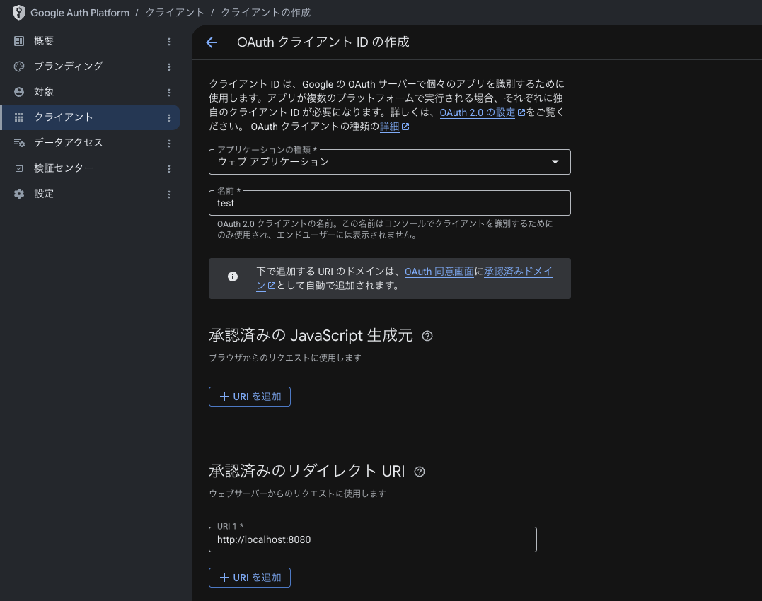This screenshot has width=762, height=601.
Task: Click the 対象 person icon
Action: 19,92
